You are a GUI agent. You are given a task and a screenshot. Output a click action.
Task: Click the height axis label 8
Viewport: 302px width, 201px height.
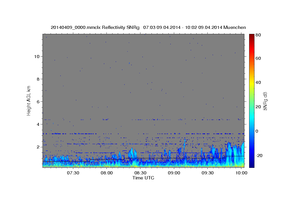38,79
